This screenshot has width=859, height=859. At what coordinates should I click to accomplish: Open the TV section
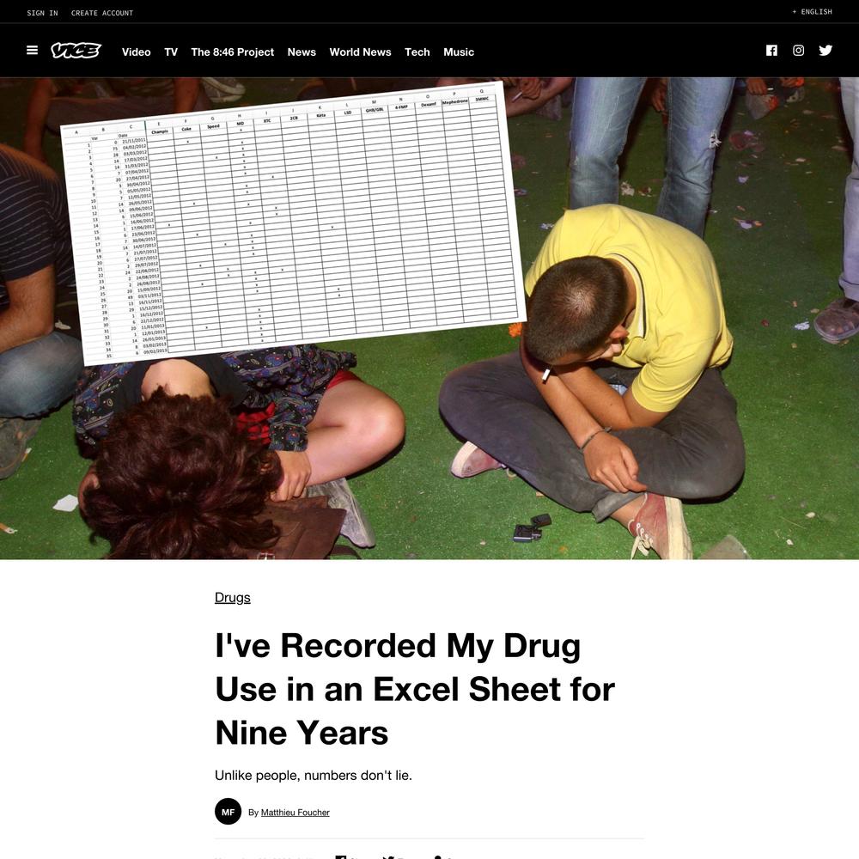171,52
